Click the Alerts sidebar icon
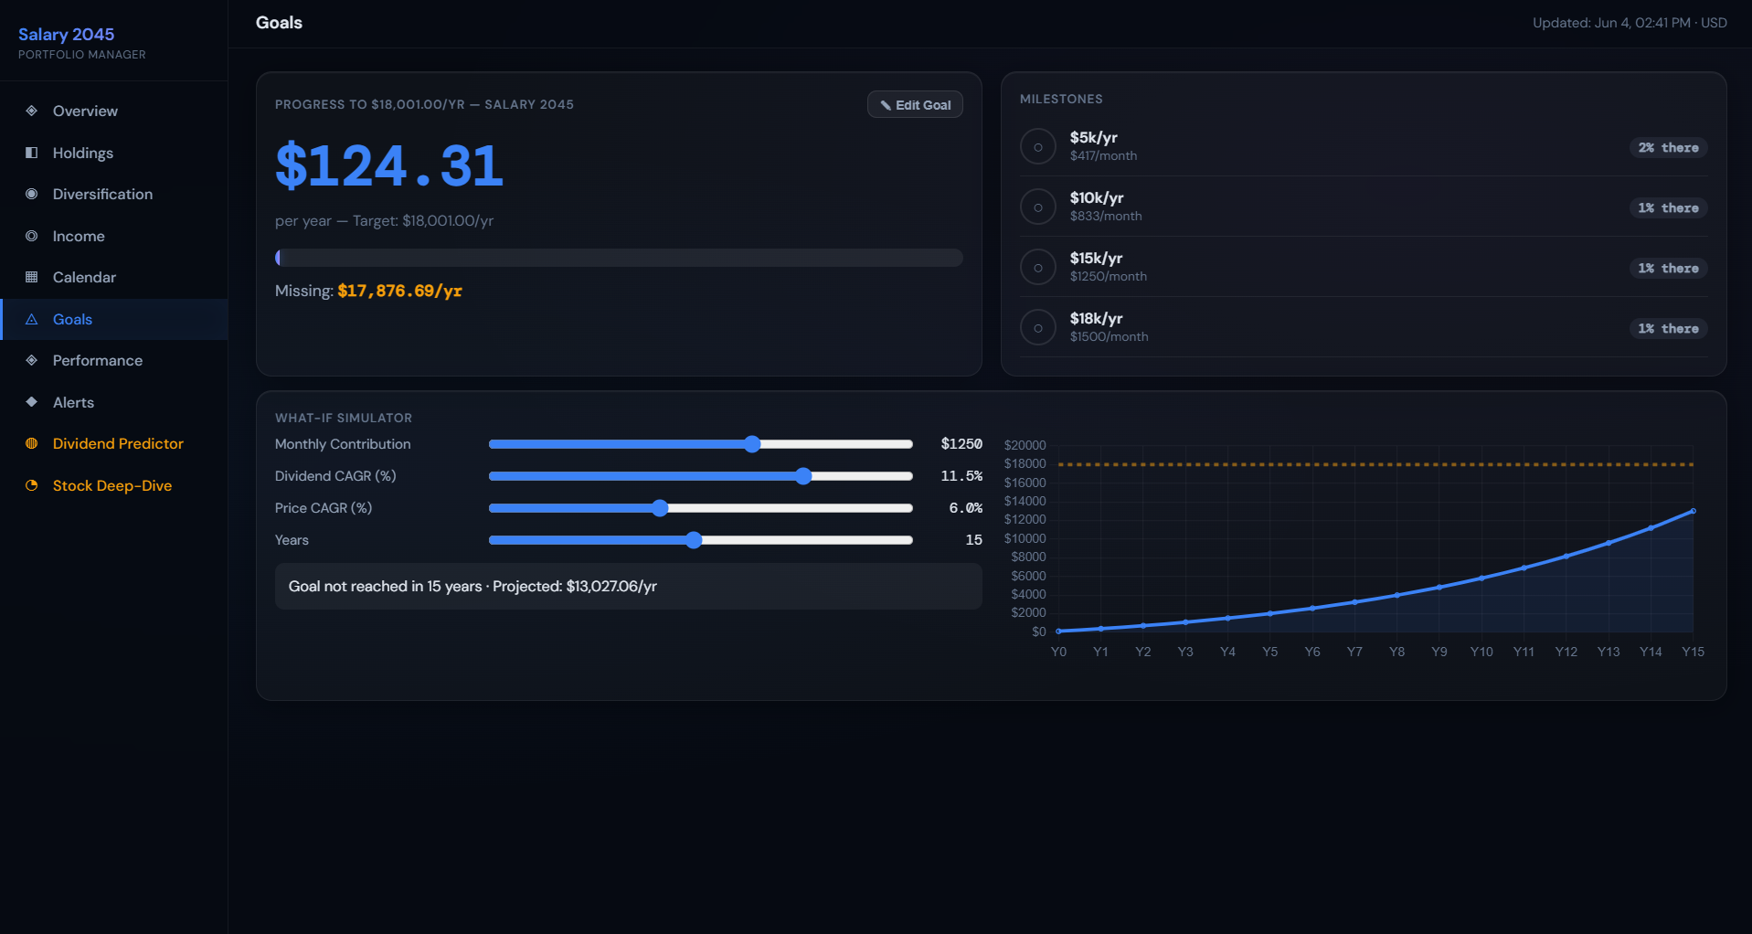 32,402
